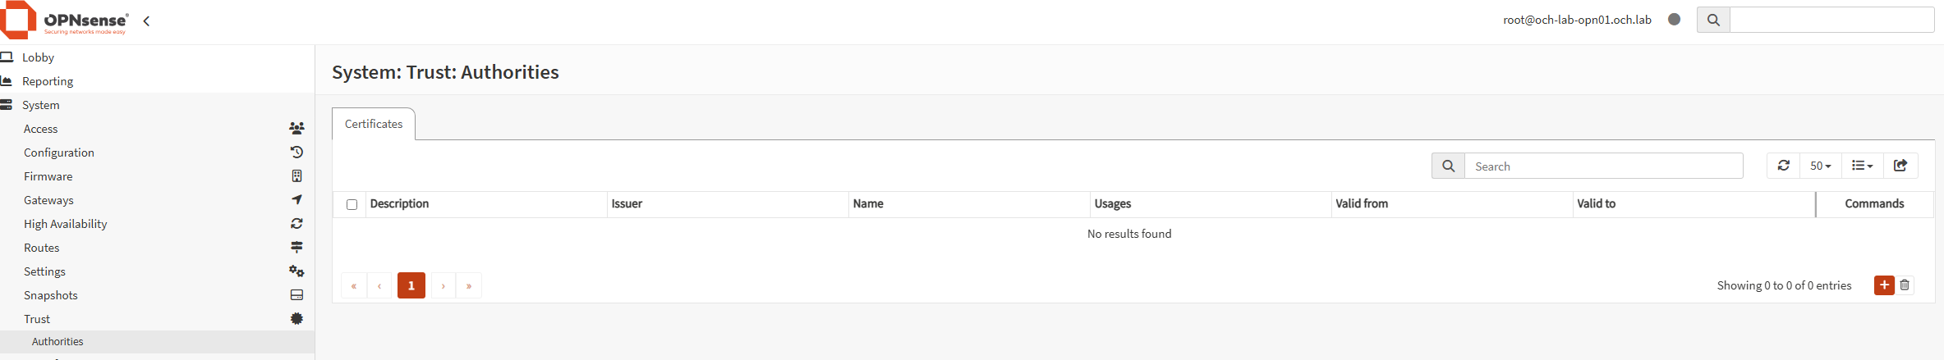Open the 50 rows-per-page dropdown
The width and height of the screenshot is (1944, 360).
tap(1821, 166)
